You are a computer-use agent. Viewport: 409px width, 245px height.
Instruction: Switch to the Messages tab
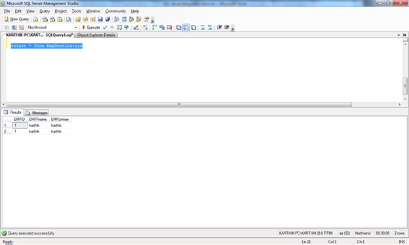point(37,113)
